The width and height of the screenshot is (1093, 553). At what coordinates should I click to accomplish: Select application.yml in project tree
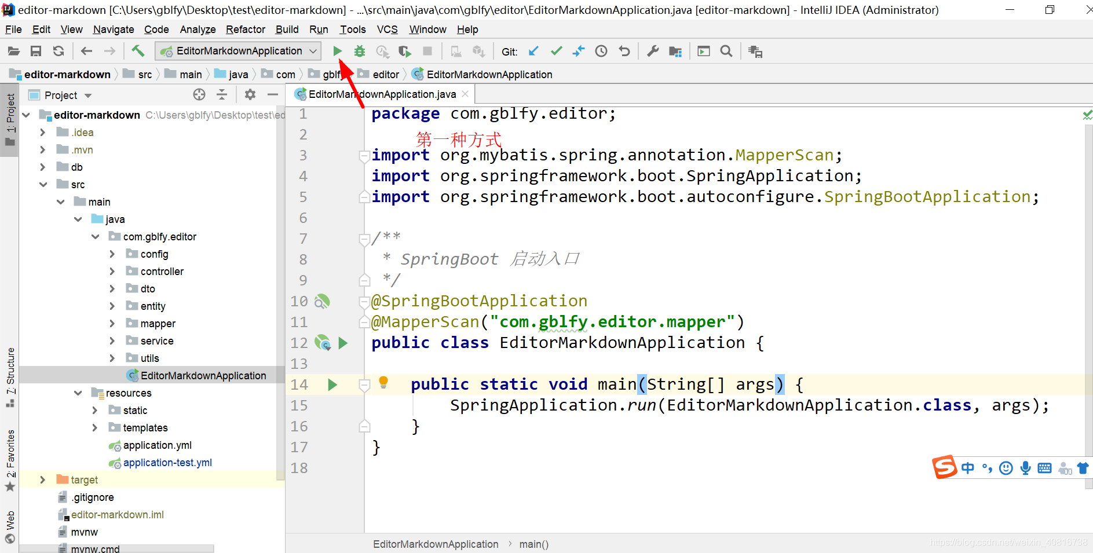[x=150, y=445]
